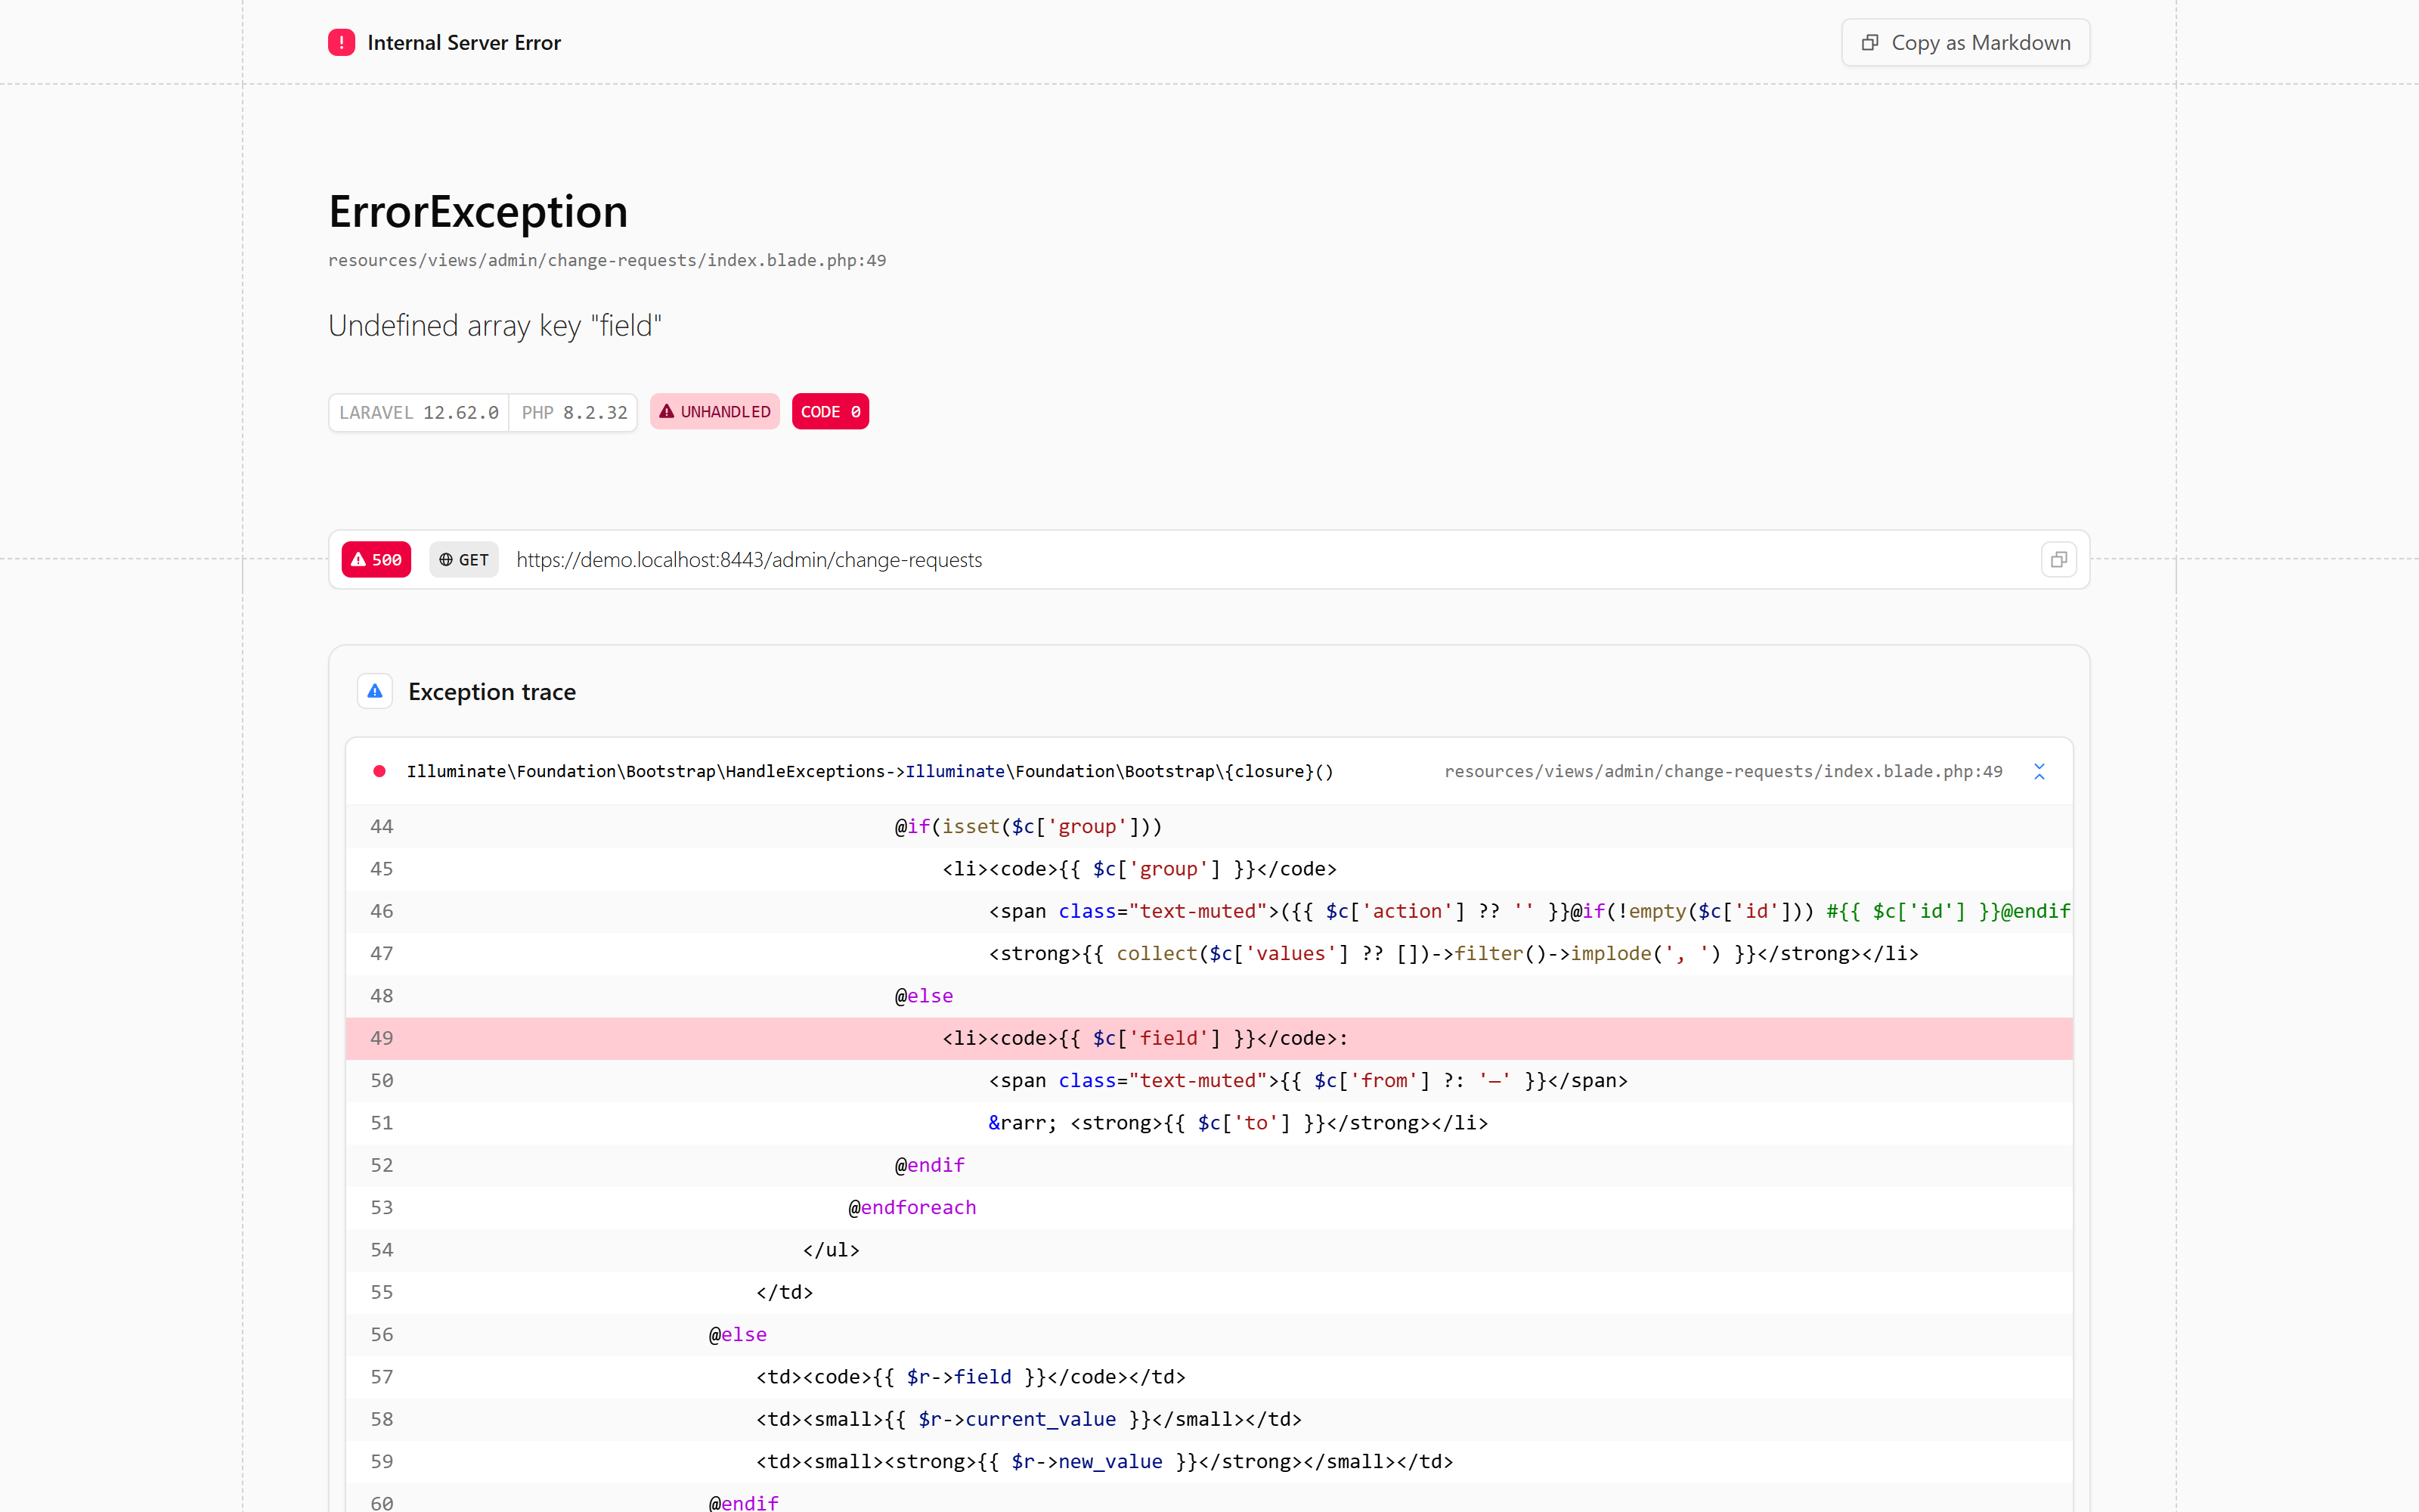2419x1512 pixels.
Task: Click the highlighted line 49 in the code
Action: pyautogui.click(x=1209, y=1038)
